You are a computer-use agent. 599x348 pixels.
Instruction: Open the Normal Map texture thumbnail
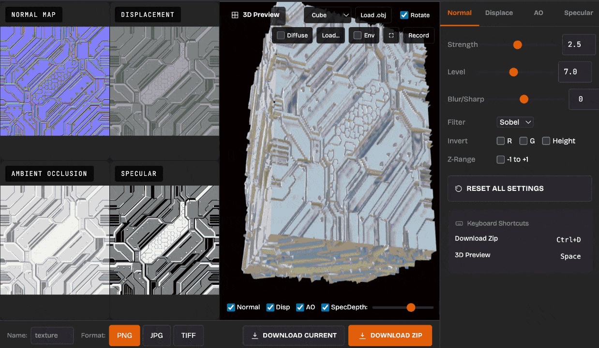(x=55, y=81)
